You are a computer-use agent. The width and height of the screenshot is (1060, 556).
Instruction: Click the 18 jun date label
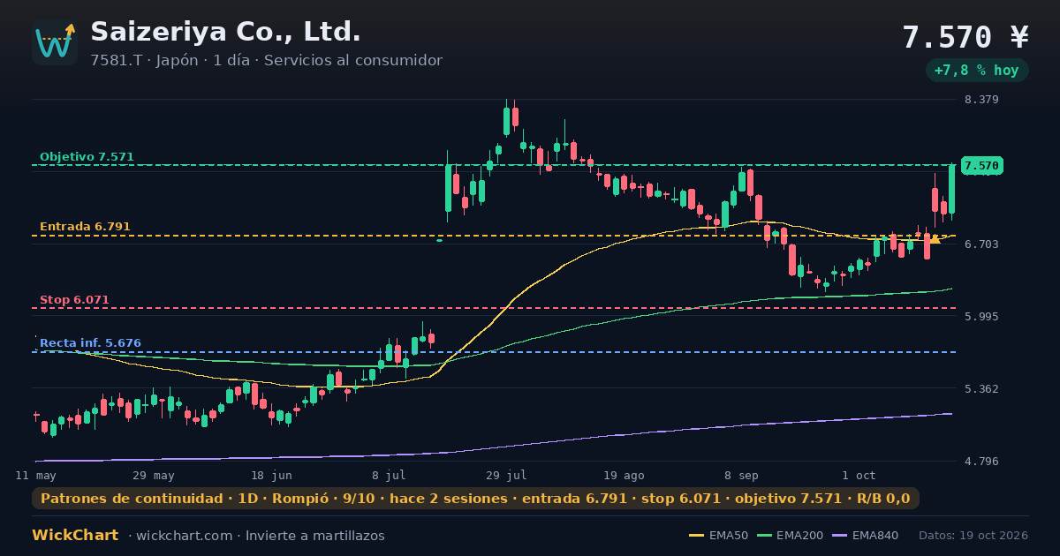pos(271,475)
